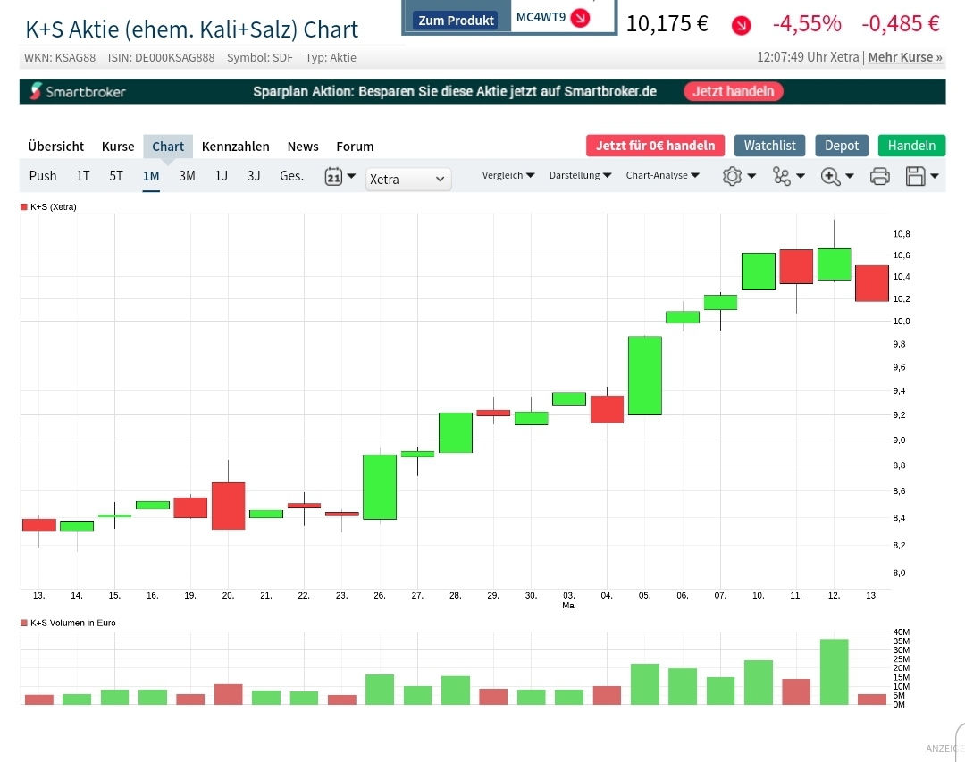The width and height of the screenshot is (965, 762).
Task: Click the Symbol: SDF text
Action: pyautogui.click(x=260, y=58)
